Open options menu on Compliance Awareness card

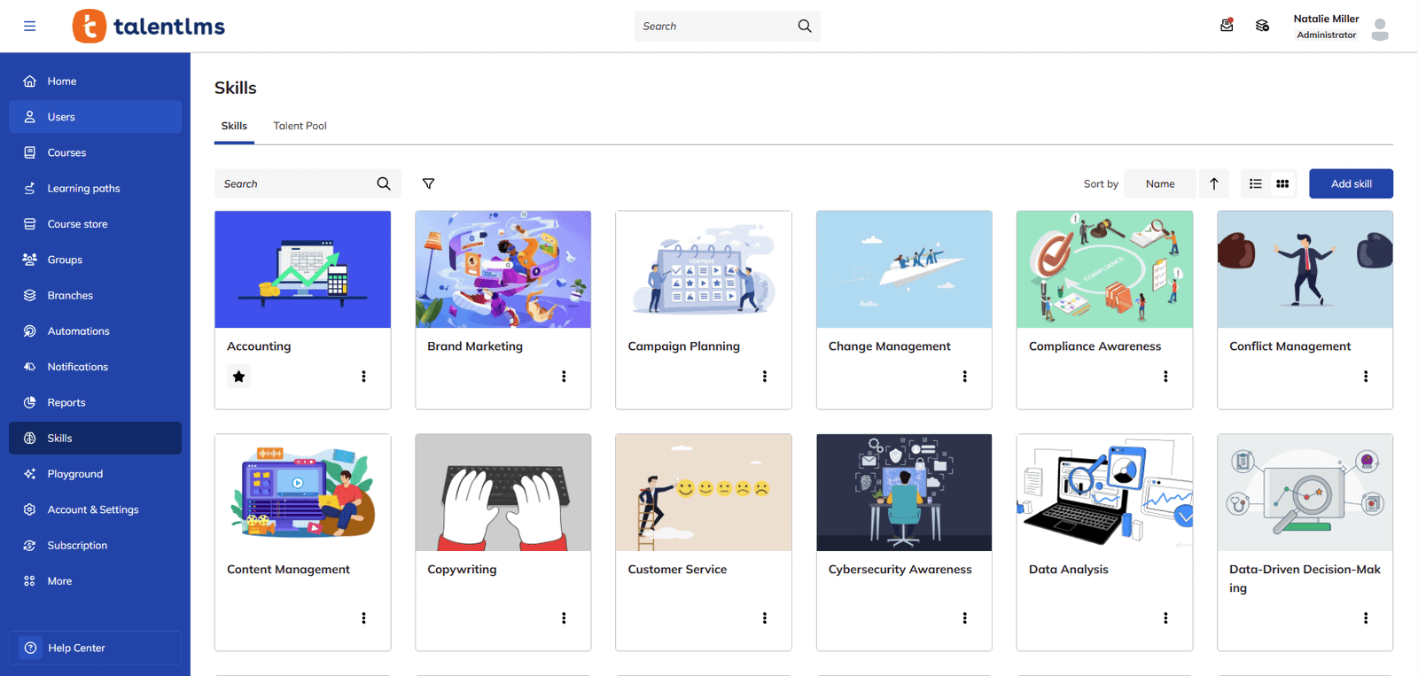coord(1165,377)
